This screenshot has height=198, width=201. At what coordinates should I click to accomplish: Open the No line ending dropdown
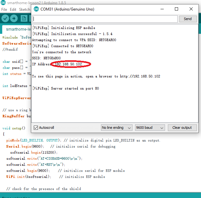pyautogui.click(x=117, y=128)
